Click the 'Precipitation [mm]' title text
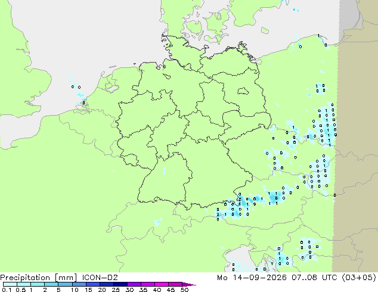The image size is (378, 292). click(38, 278)
